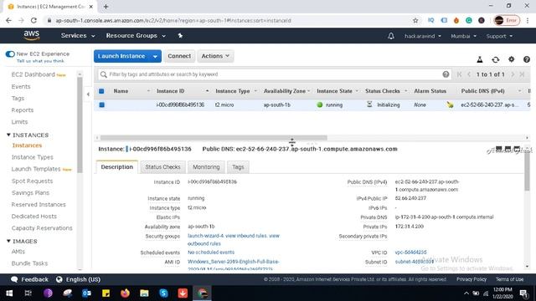Click the alarm status edit icon
536x301 pixels.
click(450, 105)
